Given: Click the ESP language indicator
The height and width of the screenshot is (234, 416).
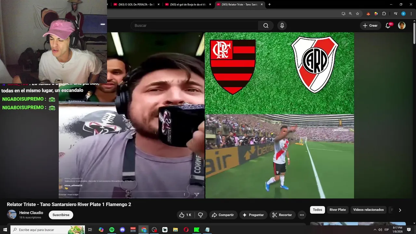Looking at the screenshot, I should coord(386,230).
